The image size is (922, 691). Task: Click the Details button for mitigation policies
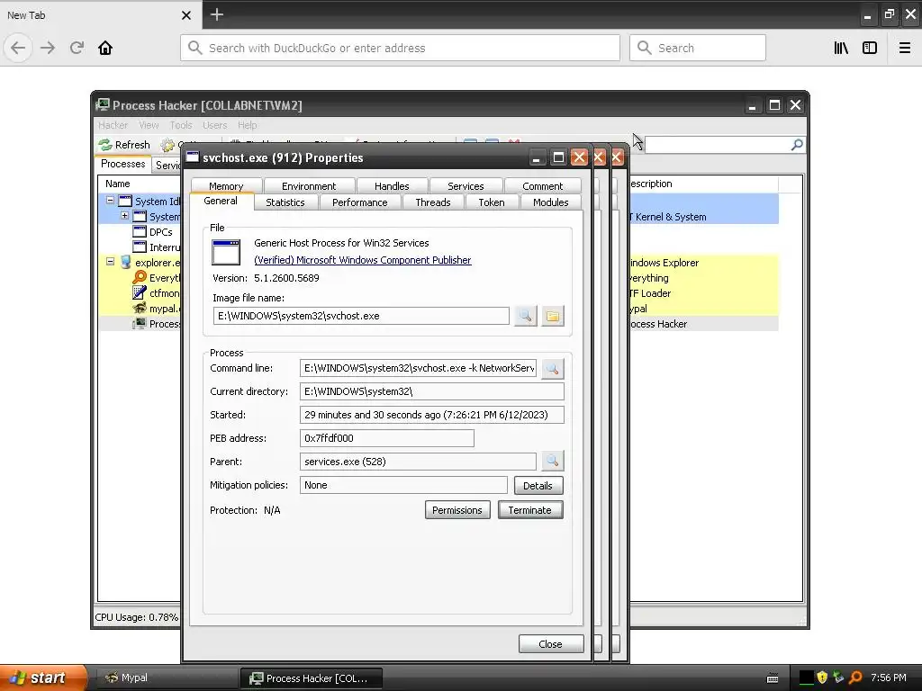click(x=538, y=485)
